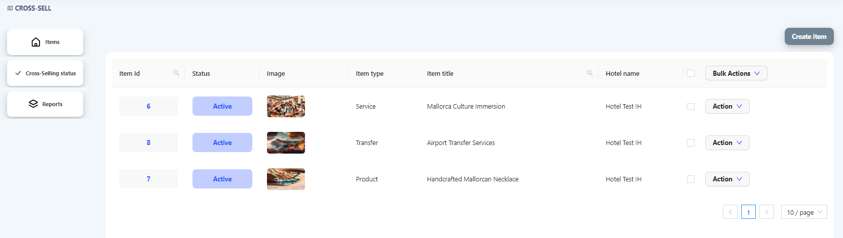Expand Action dropdown for Handcrafted Mallorcan Necklace
Image resolution: width=843 pixels, height=238 pixels.
[x=727, y=179]
